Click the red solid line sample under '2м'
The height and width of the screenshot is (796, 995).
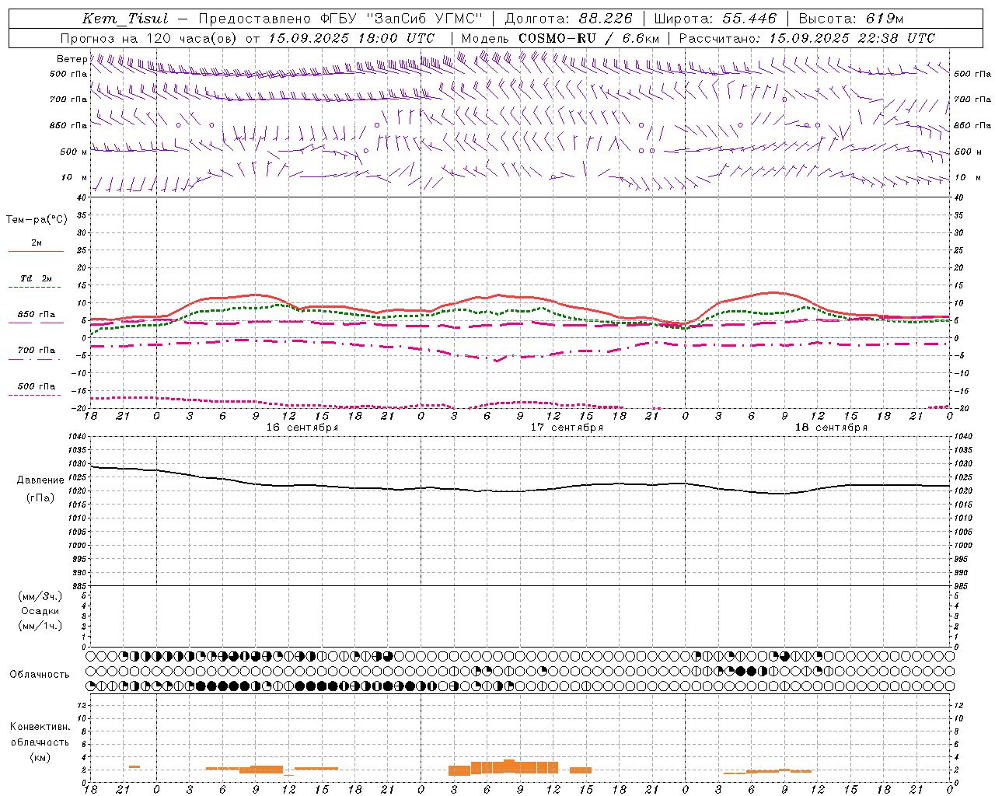click(36, 252)
